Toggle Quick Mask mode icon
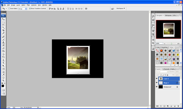The image size is (183, 109). click(3, 90)
